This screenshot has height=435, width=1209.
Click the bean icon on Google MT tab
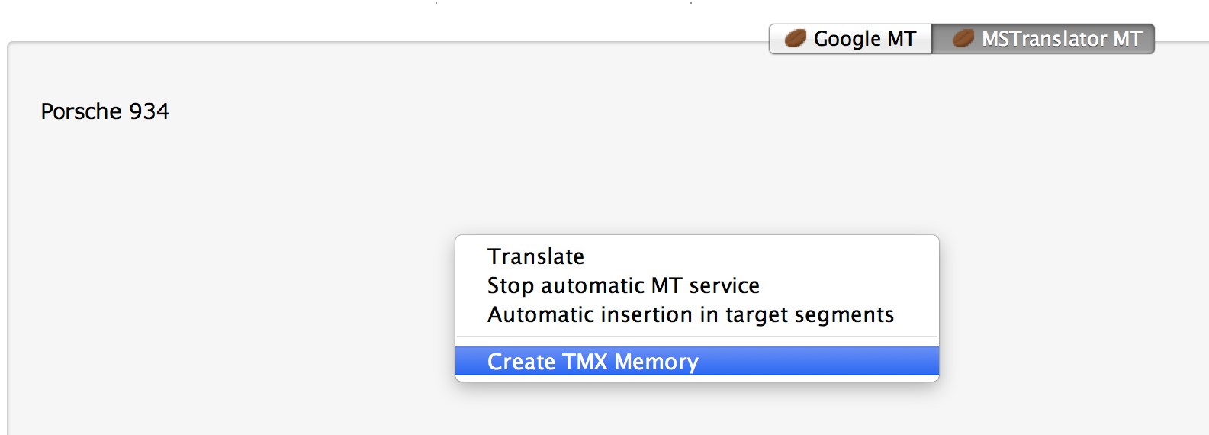click(796, 38)
